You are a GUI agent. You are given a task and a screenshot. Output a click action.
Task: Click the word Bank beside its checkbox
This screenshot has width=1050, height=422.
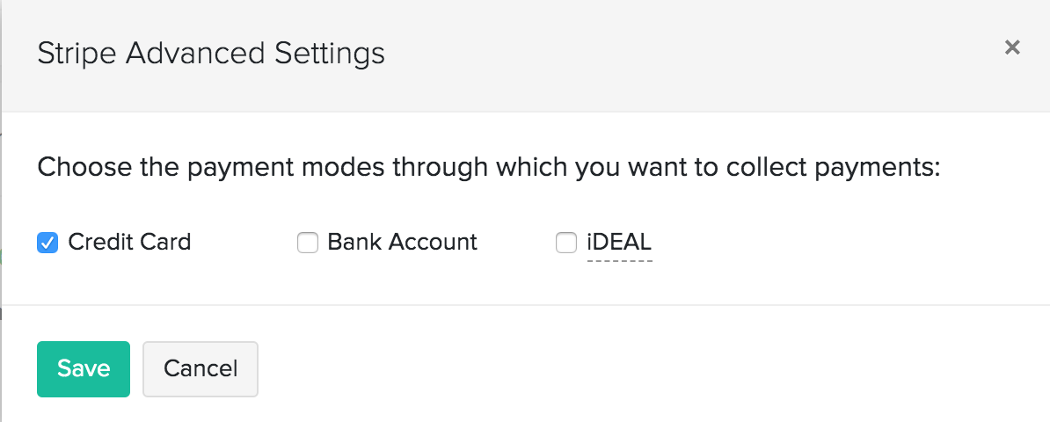[x=349, y=242]
